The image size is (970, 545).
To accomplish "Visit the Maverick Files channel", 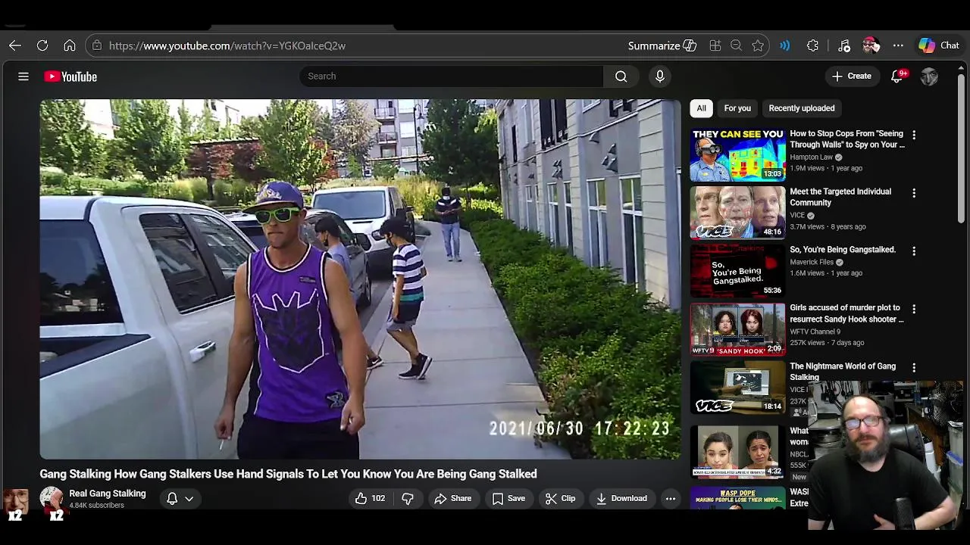I will tap(812, 262).
